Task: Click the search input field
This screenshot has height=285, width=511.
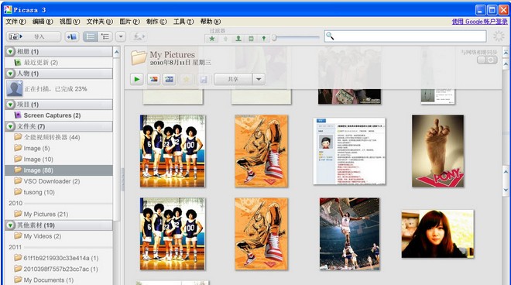Action: click(x=405, y=36)
